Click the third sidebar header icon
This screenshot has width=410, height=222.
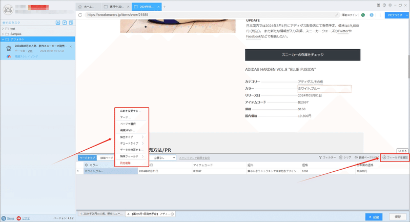coord(71,23)
